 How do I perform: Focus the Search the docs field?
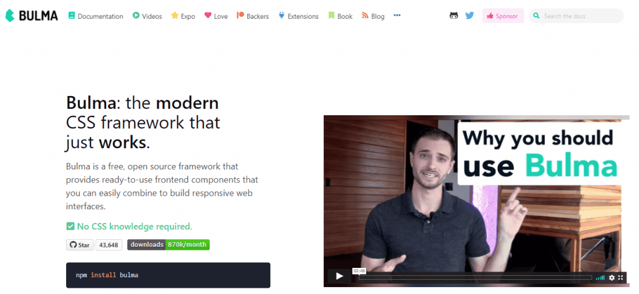(576, 16)
